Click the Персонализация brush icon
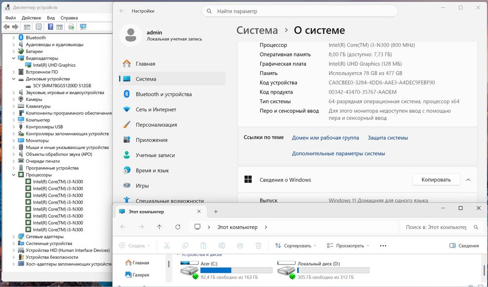This screenshot has height=287, width=488. pyautogui.click(x=127, y=125)
